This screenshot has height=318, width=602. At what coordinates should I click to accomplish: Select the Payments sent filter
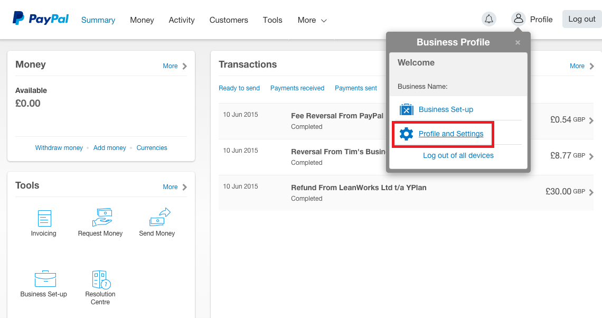(x=355, y=88)
